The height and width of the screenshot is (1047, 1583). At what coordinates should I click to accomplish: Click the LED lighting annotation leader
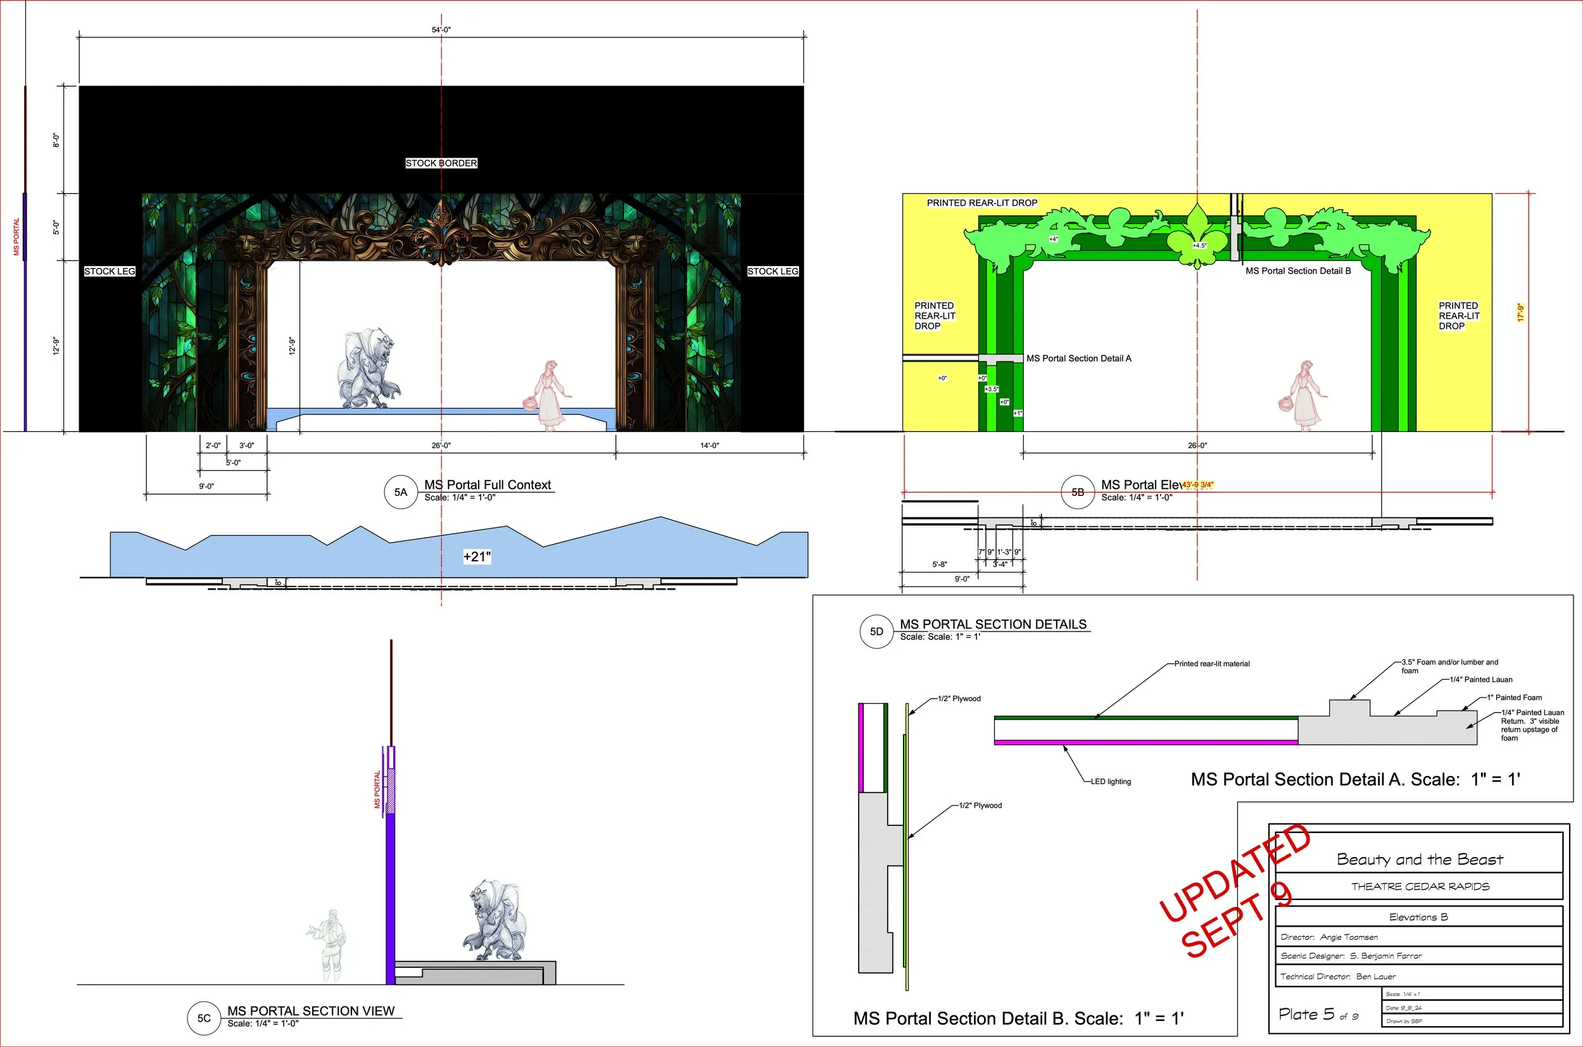(1111, 781)
